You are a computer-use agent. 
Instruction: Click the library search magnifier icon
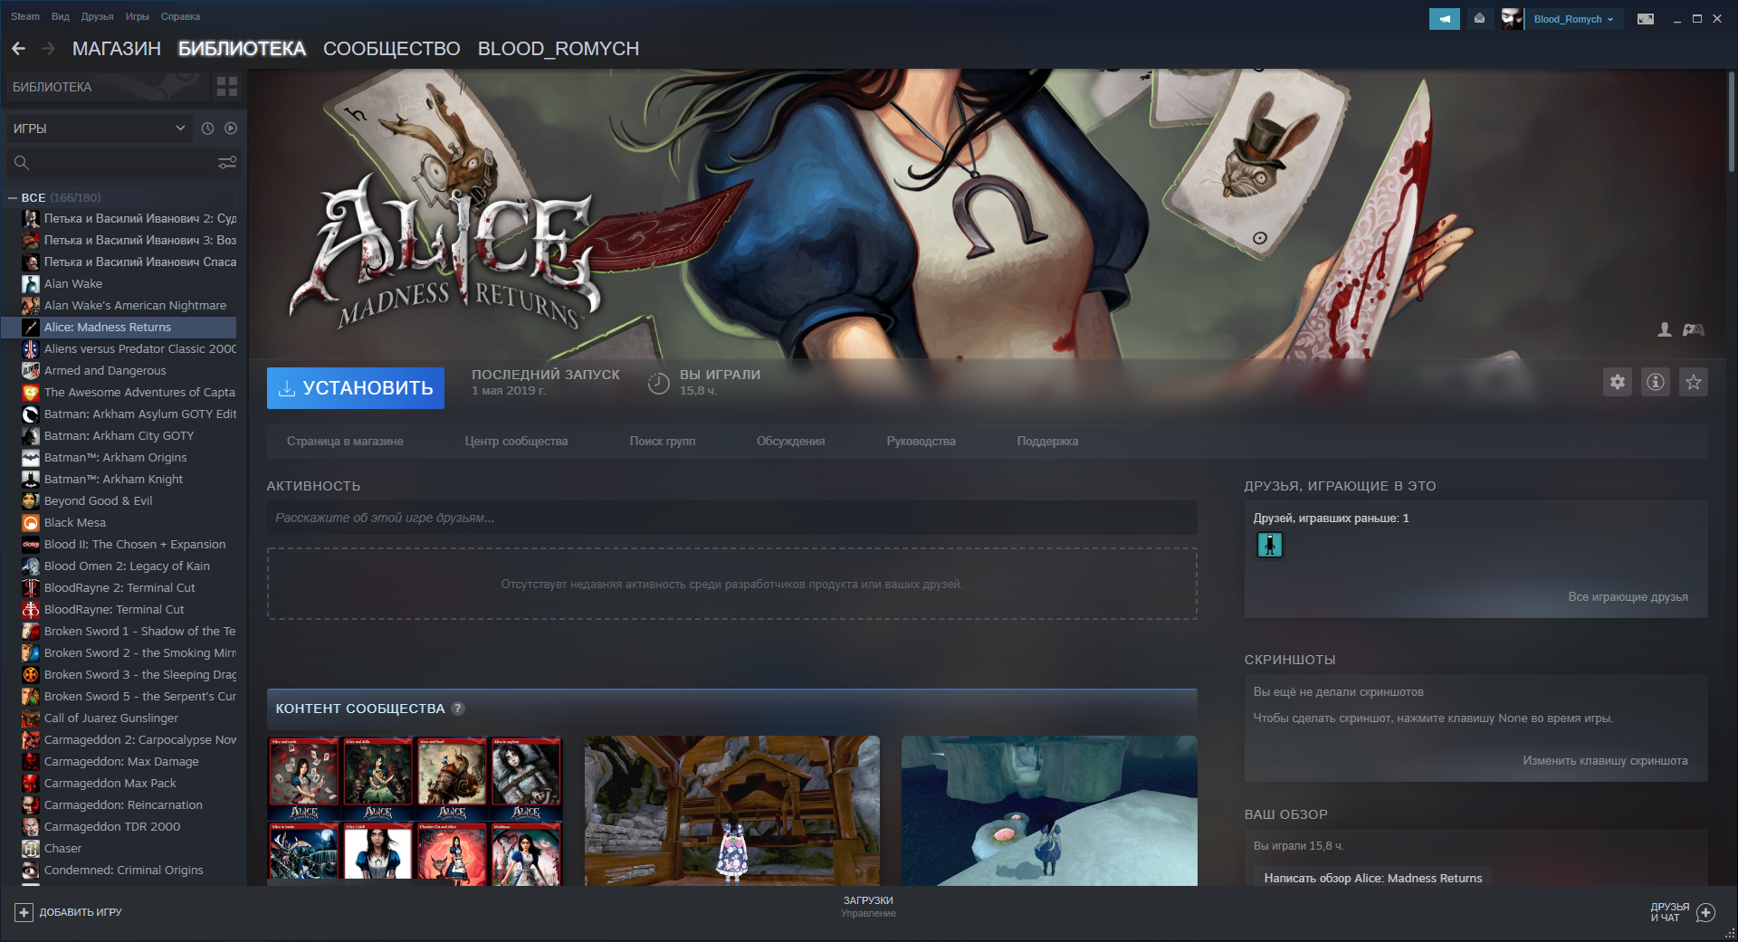pos(22,163)
